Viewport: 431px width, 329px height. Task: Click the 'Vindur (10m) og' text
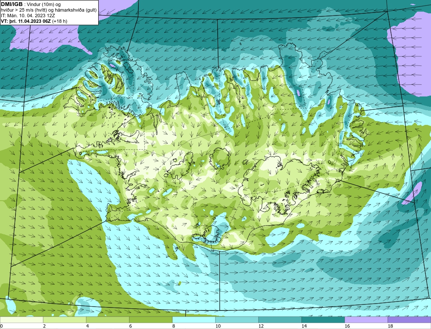pyautogui.click(x=44, y=4)
